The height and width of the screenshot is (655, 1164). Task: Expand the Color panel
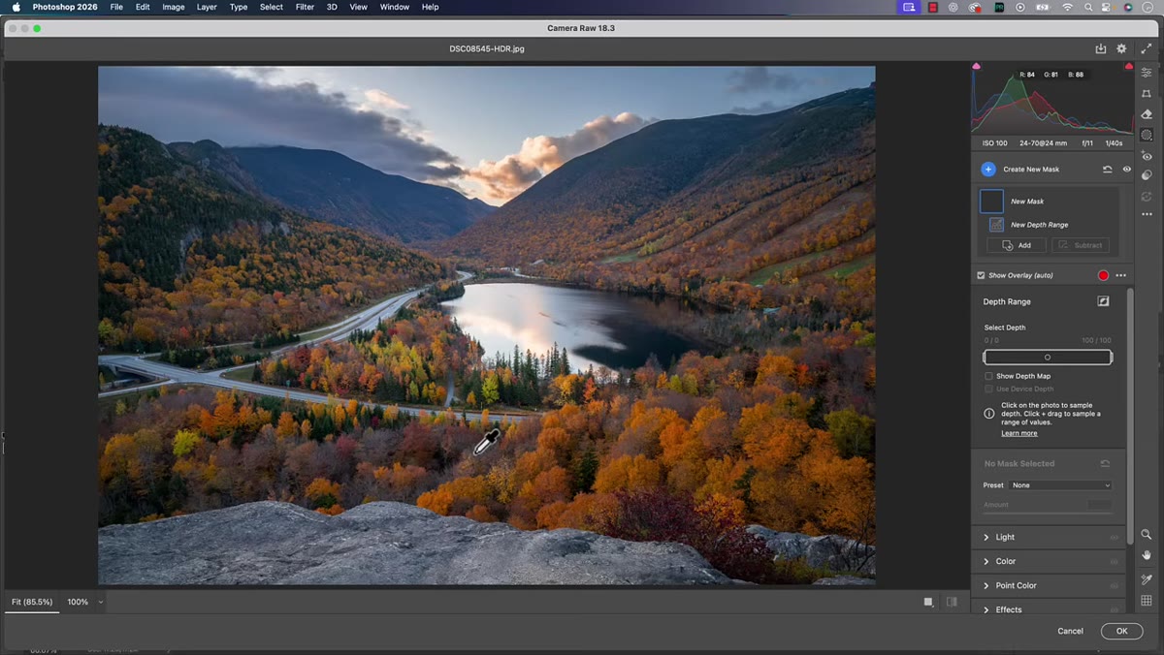[986, 561]
